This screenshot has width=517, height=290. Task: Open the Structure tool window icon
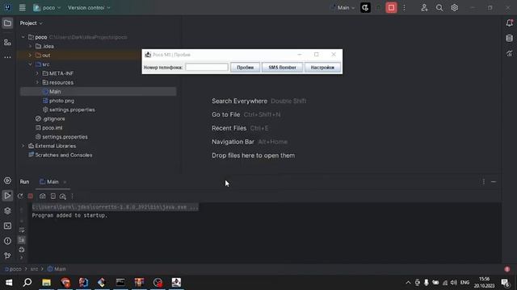7,43
